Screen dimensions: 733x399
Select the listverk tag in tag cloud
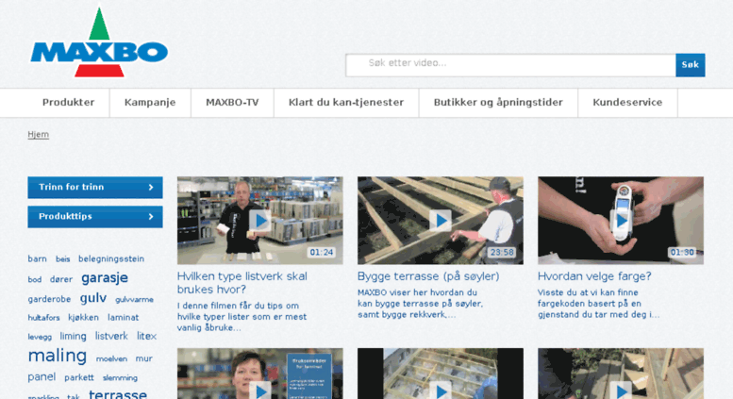(111, 336)
